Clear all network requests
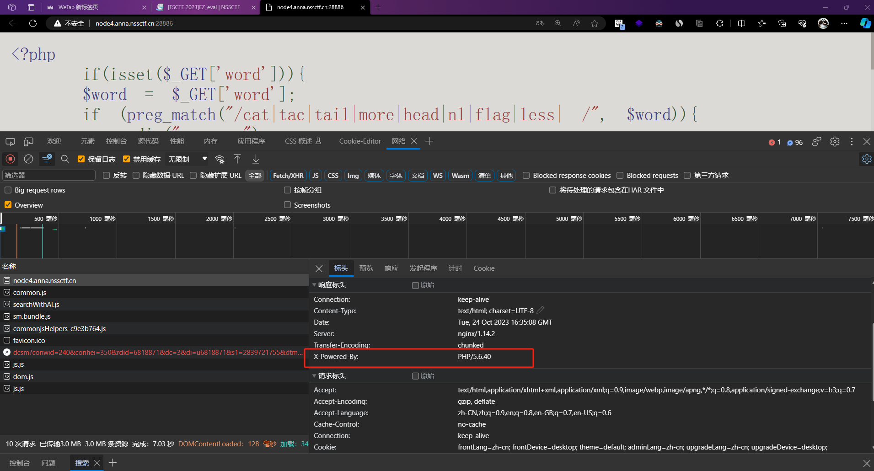874x471 pixels. [28, 159]
